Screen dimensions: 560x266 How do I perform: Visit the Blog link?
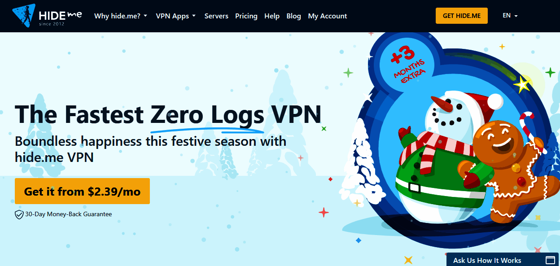coord(293,16)
